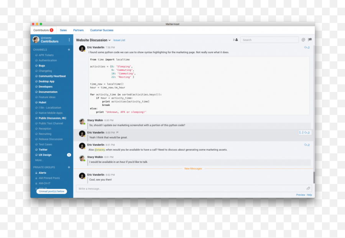This screenshot has height=238, width=345.
Task: Show More... channels in the sidebar
Action: [39, 160]
